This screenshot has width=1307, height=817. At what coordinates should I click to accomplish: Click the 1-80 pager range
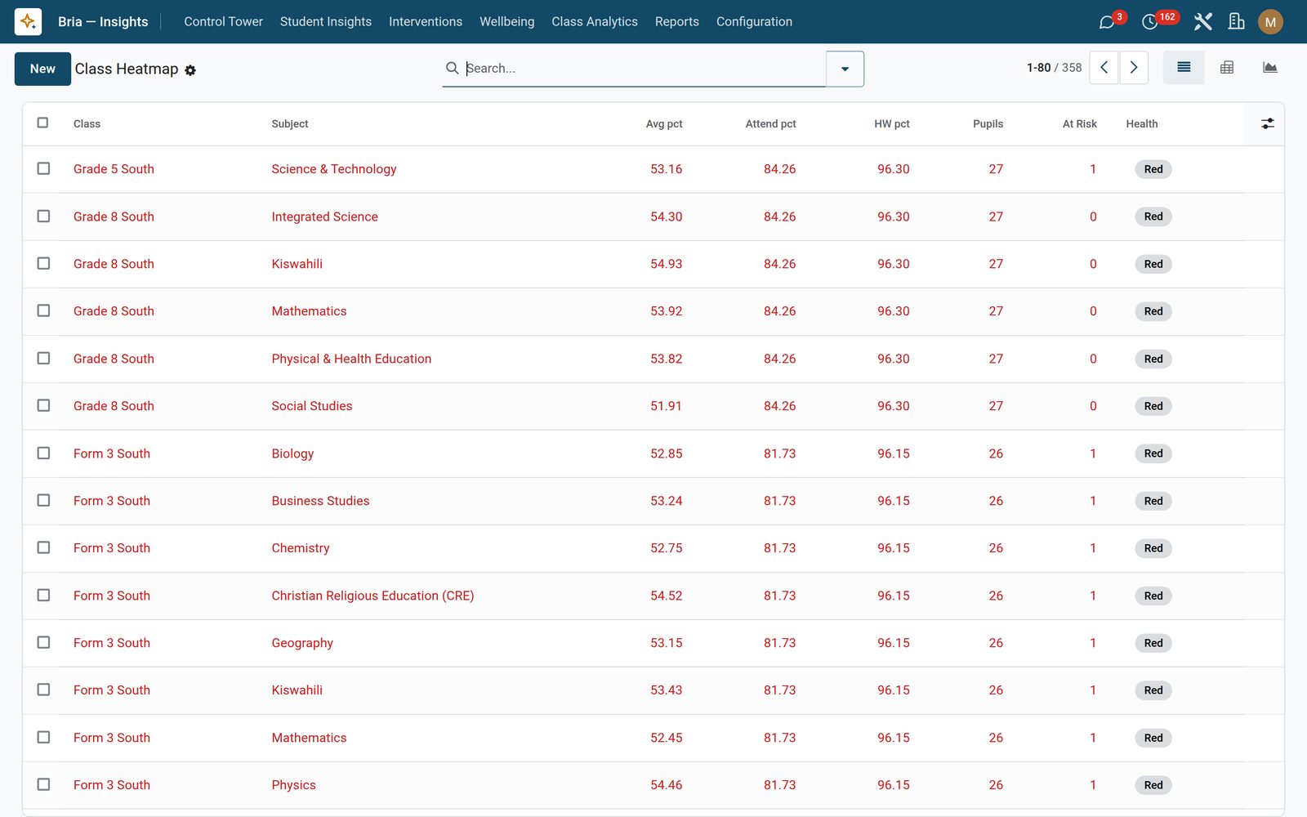(x=1038, y=68)
